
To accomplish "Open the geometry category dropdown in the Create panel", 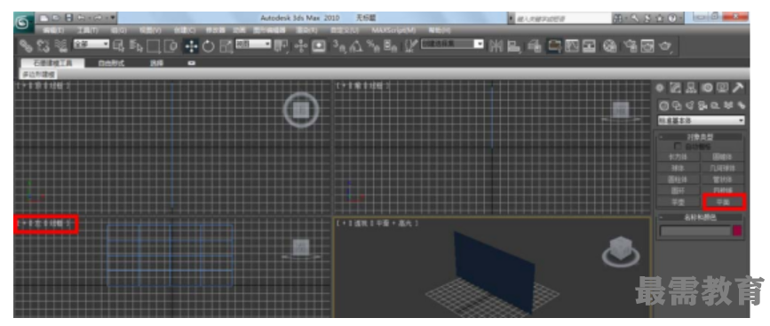I will point(702,120).
